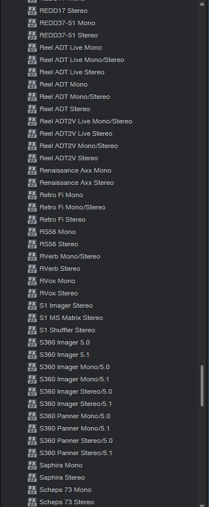Click the scrollbar down arrow

point(202,505)
